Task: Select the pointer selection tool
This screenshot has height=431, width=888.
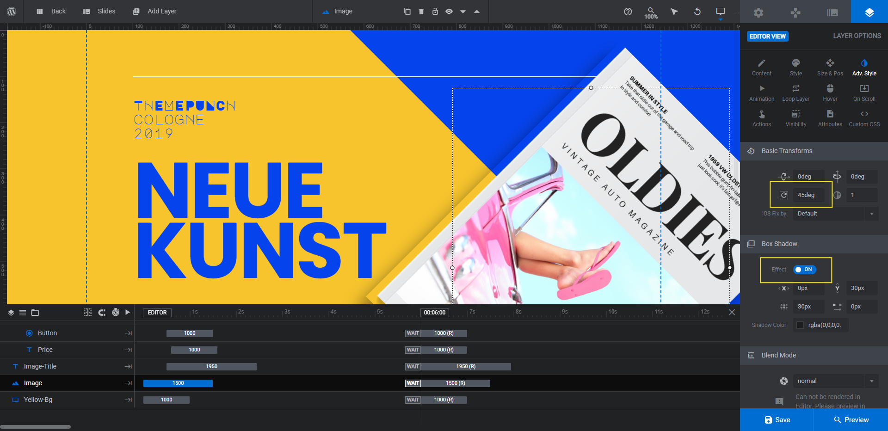Action: click(674, 12)
